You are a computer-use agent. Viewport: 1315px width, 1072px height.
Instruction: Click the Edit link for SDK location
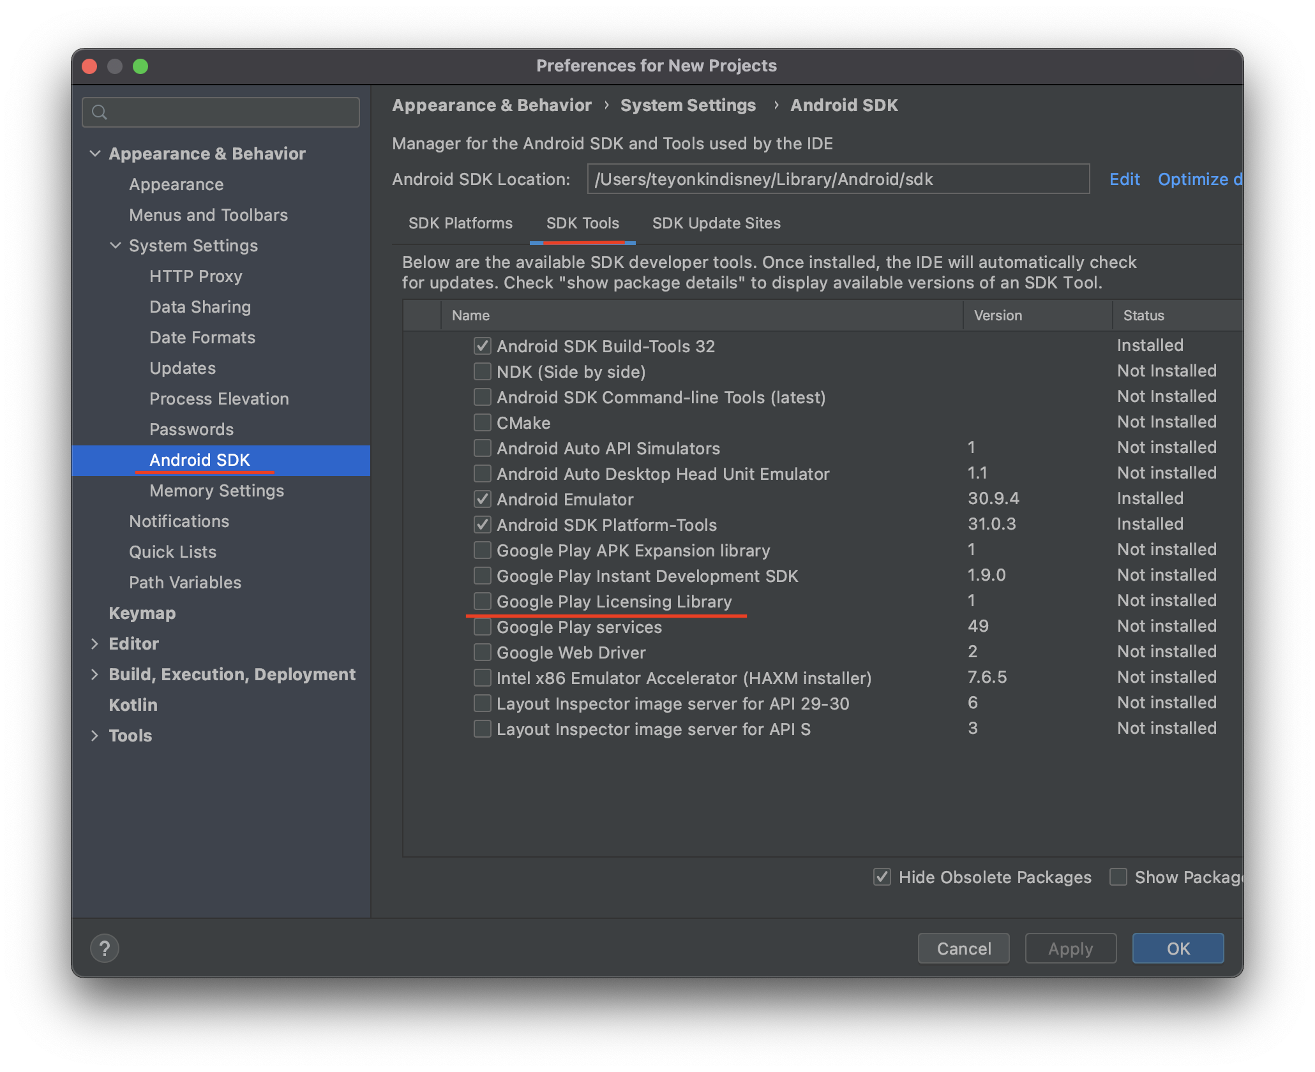point(1125,179)
